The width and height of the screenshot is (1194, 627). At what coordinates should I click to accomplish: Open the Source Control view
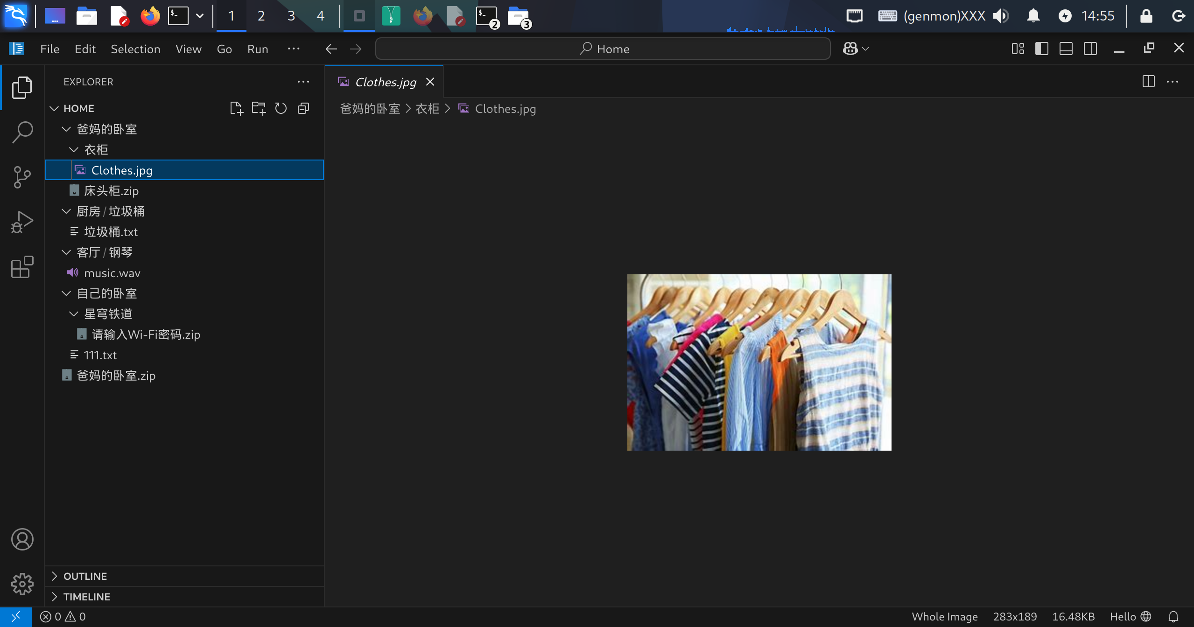22,177
